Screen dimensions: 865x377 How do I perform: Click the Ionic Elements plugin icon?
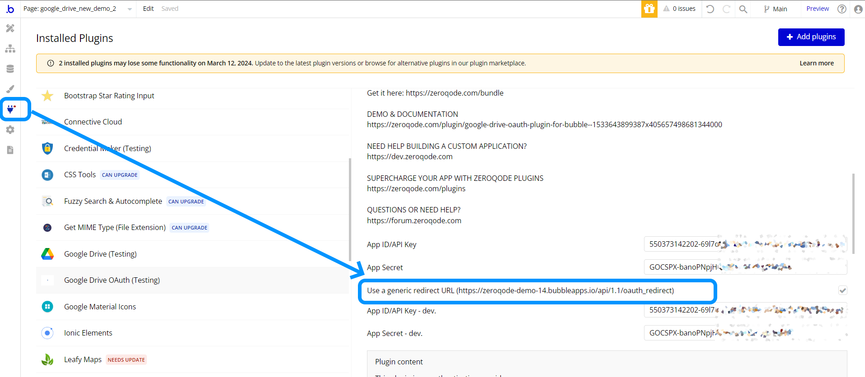click(x=47, y=333)
